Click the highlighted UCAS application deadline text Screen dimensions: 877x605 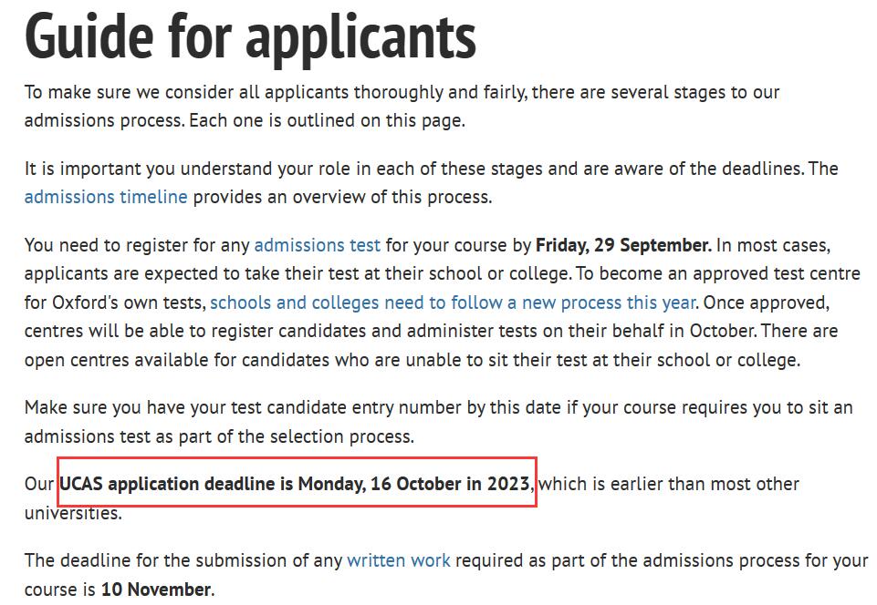point(297,483)
